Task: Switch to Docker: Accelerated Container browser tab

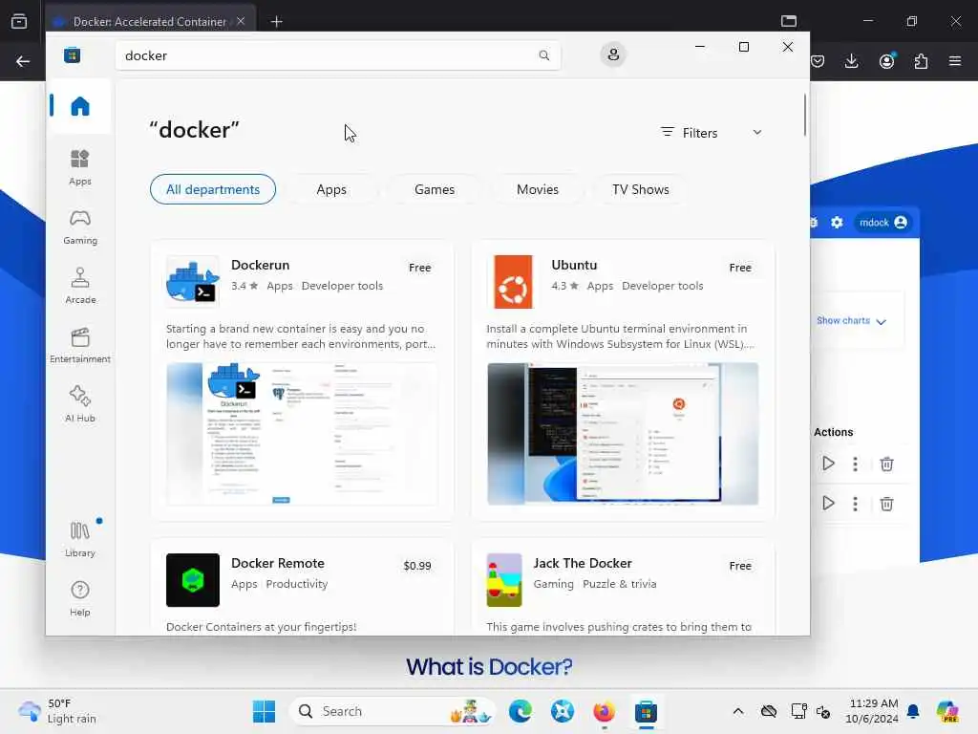Action: tap(150, 21)
